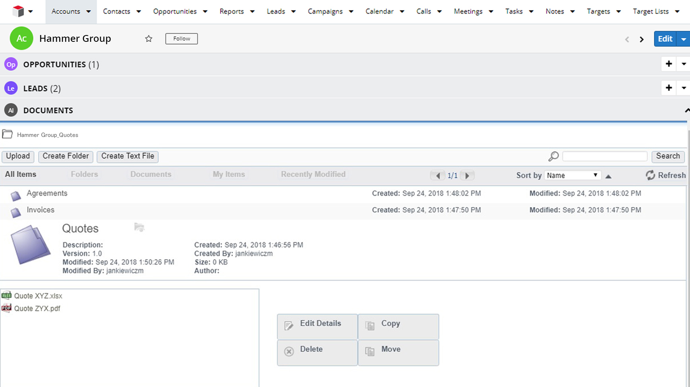Open the Edit button dropdown arrow

point(683,39)
